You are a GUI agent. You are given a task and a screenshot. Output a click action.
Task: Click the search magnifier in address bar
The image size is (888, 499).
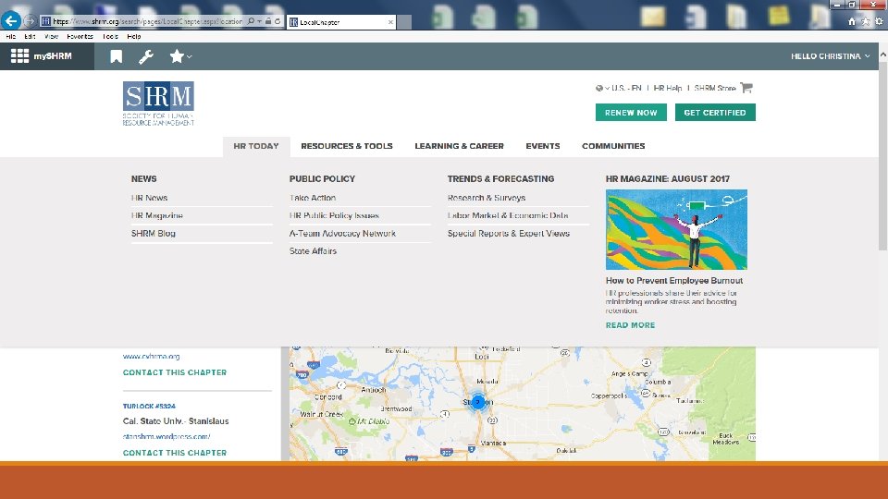(x=251, y=21)
